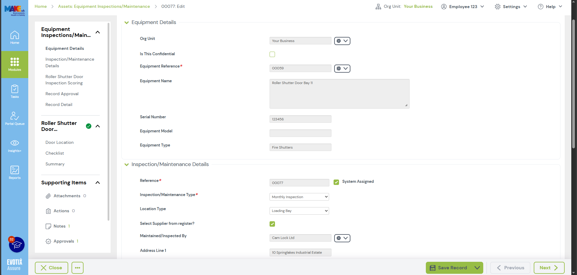Click the Next button

click(x=548, y=268)
